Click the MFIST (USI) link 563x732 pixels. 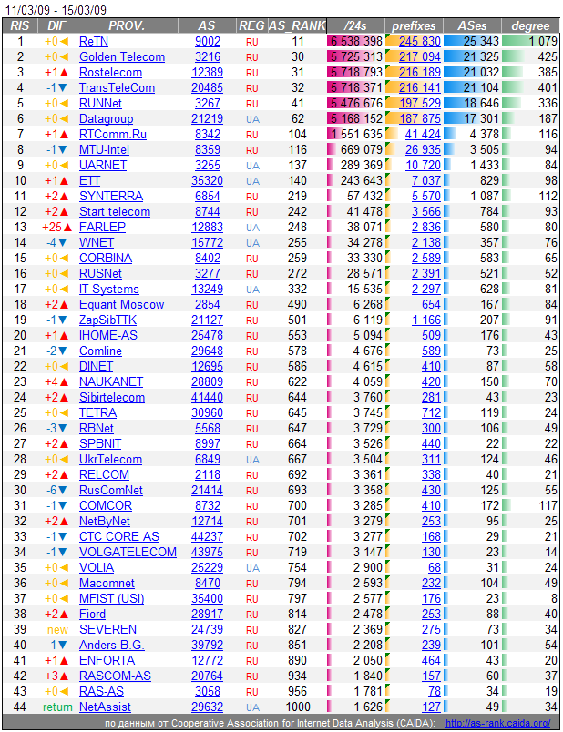pos(112,598)
